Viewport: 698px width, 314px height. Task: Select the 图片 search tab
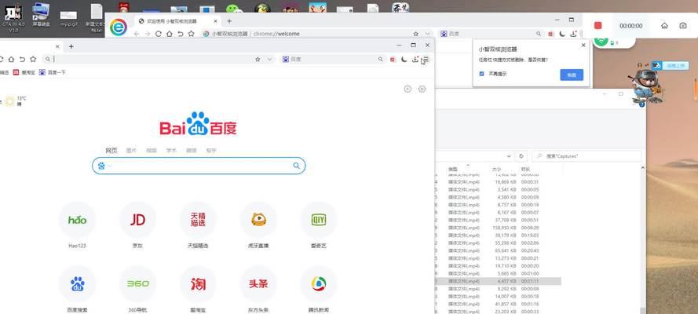click(x=131, y=151)
